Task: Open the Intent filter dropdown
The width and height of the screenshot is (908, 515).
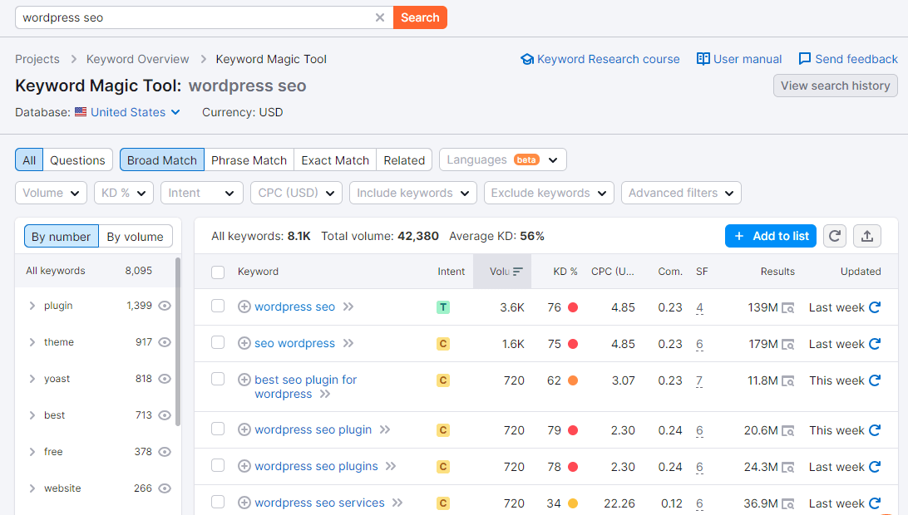Action: 201,192
